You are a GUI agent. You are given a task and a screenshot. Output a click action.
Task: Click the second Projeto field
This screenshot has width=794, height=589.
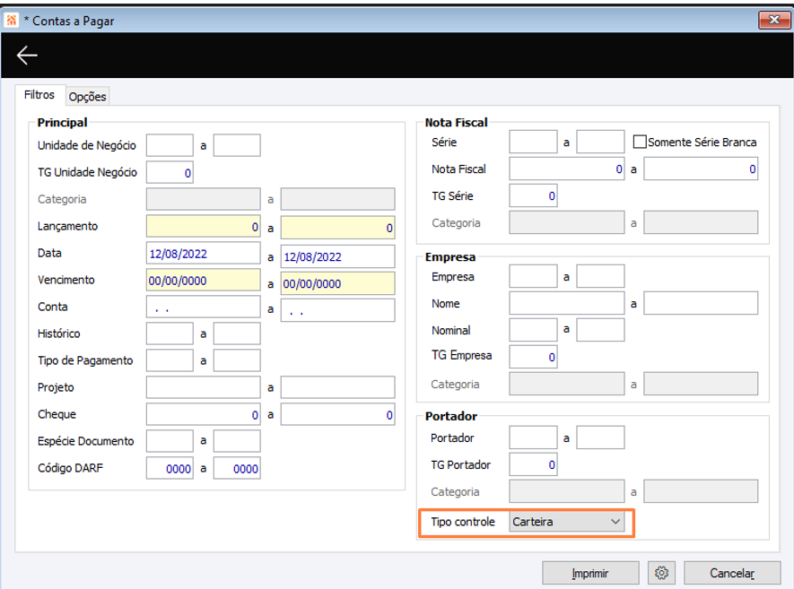coord(337,387)
